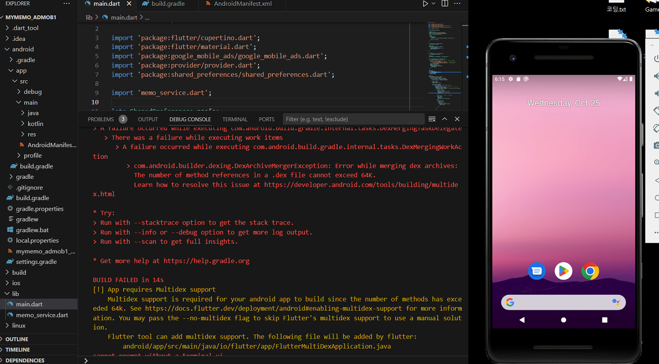The height and width of the screenshot is (364, 659).
Task: Switch to the build.gradle editor tab
Action: click(168, 4)
